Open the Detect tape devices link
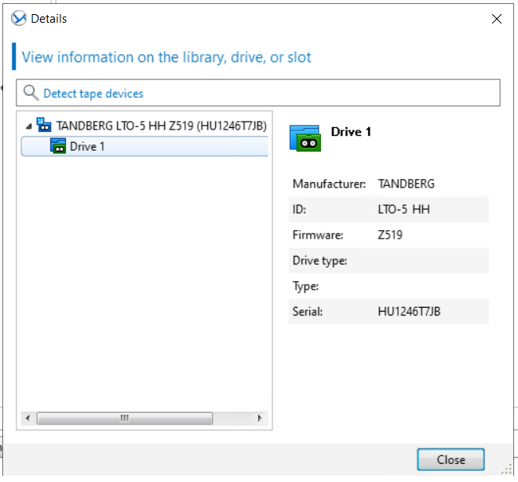 93,93
